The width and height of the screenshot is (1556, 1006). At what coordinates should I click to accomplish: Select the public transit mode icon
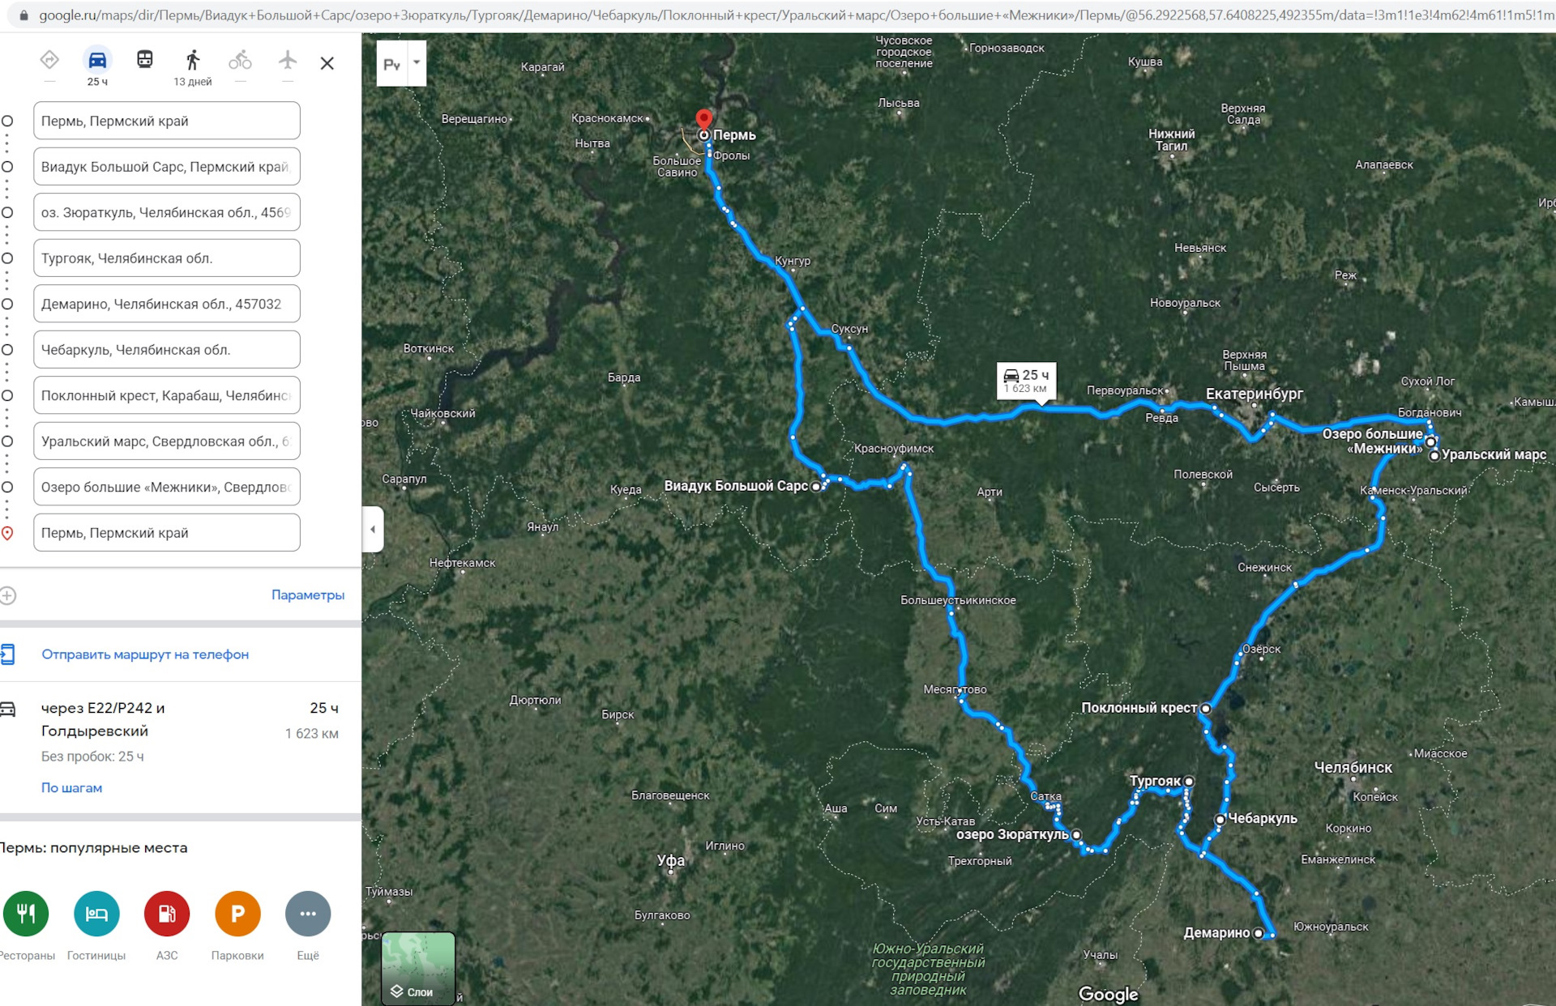click(x=145, y=60)
